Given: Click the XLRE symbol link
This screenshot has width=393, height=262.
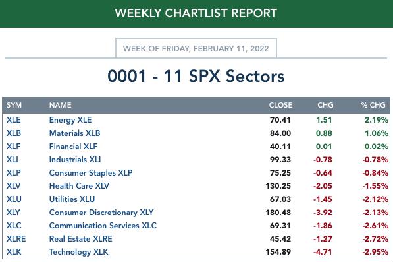Looking at the screenshot, I should pos(16,239).
